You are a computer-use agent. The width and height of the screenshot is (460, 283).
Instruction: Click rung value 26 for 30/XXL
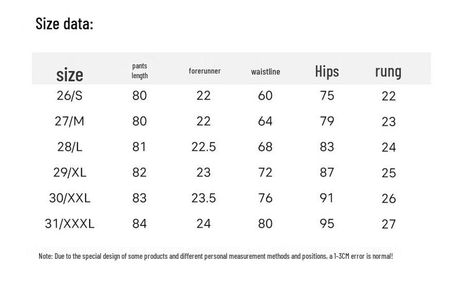tap(388, 199)
